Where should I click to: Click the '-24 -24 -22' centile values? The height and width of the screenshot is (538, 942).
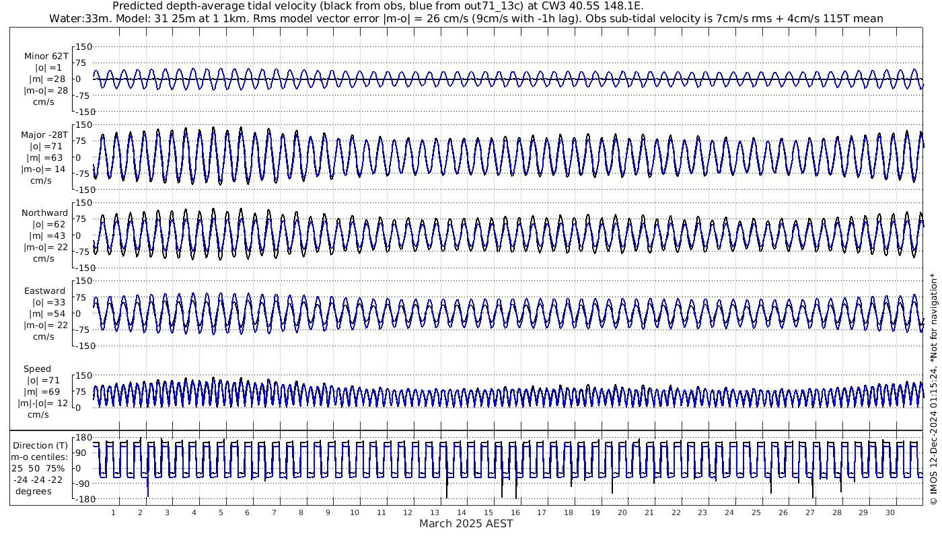(x=38, y=480)
